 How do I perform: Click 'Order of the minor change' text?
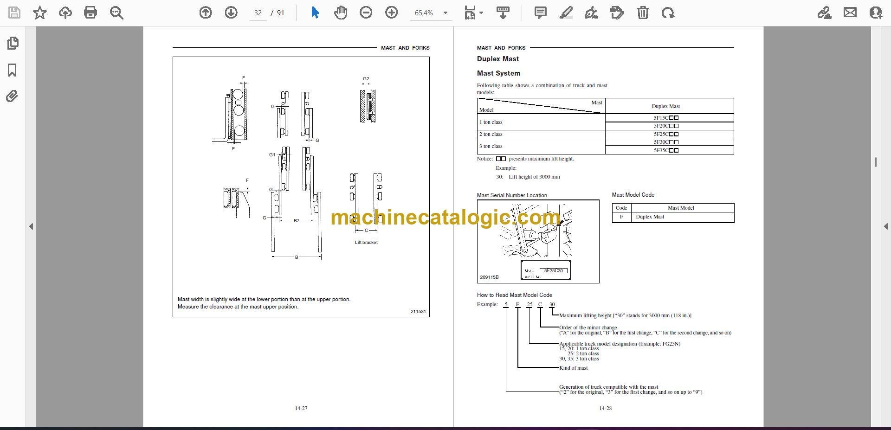[588, 327]
